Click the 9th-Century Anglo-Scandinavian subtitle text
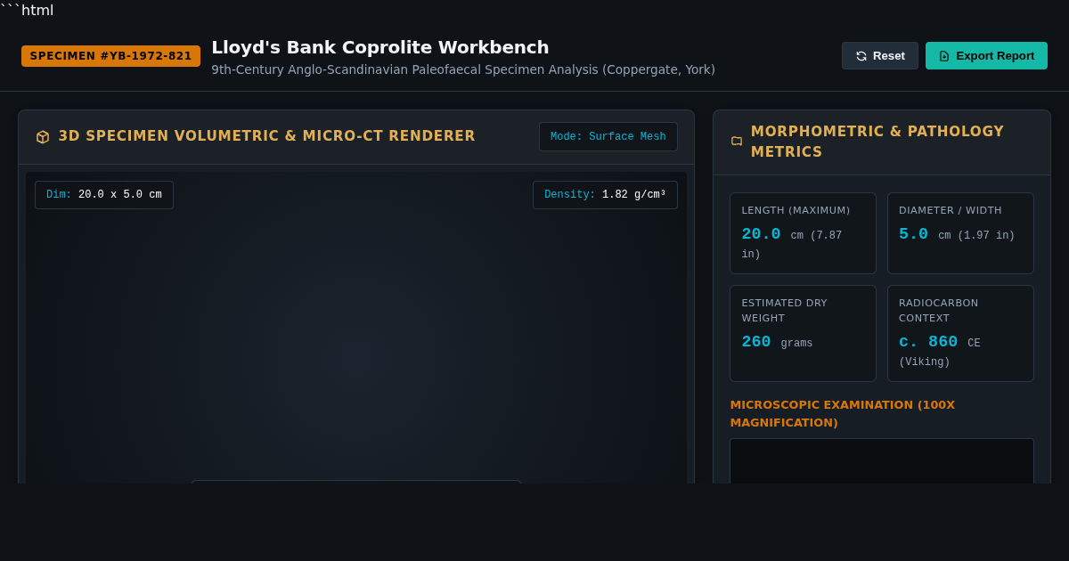This screenshot has height=561, width=1069. pyautogui.click(x=463, y=69)
